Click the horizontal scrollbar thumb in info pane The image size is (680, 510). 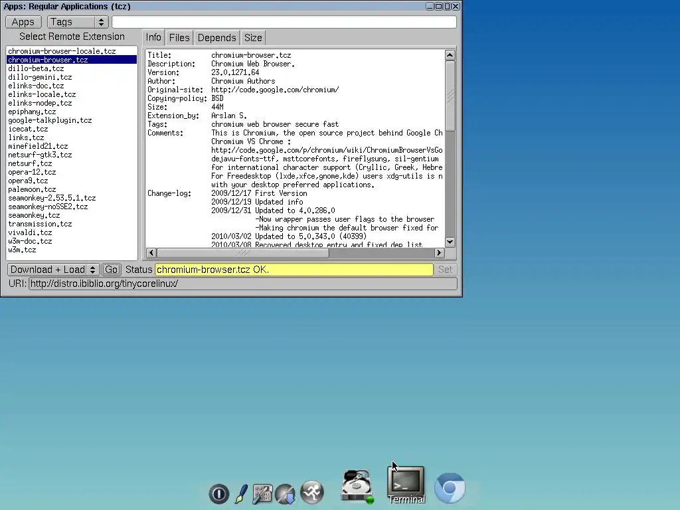point(243,253)
